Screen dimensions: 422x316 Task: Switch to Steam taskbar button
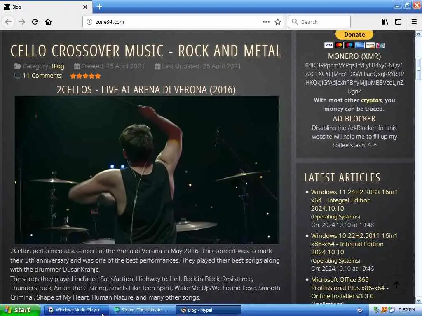143,310
